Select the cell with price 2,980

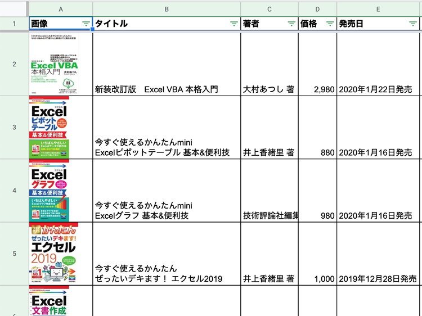point(317,89)
